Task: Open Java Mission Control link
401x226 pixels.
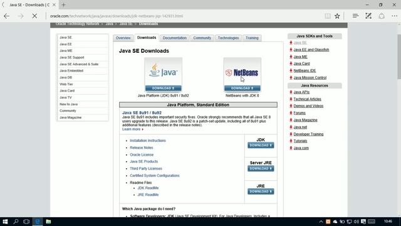Action: click(310, 78)
